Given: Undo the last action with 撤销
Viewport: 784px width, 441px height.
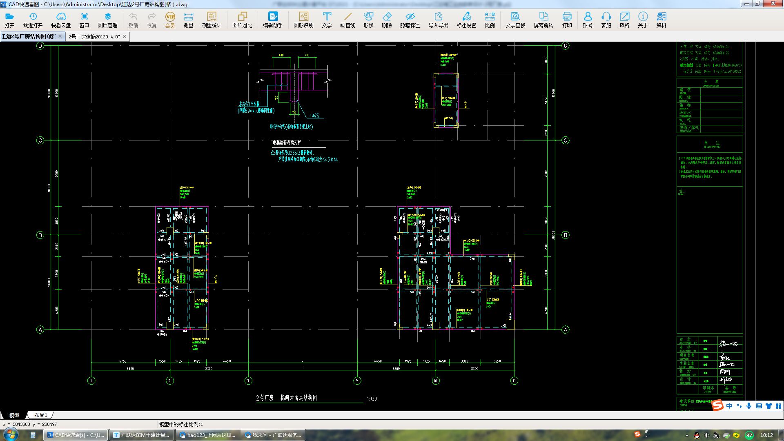Looking at the screenshot, I should tap(134, 20).
